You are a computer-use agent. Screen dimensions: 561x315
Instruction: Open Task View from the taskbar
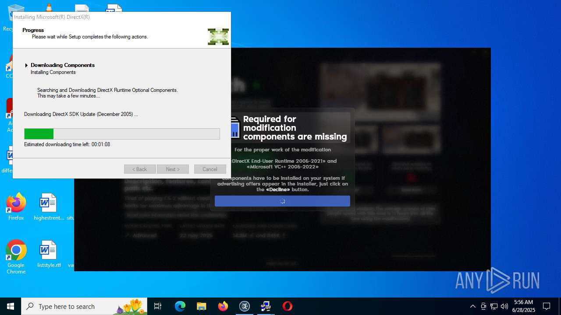click(158, 306)
